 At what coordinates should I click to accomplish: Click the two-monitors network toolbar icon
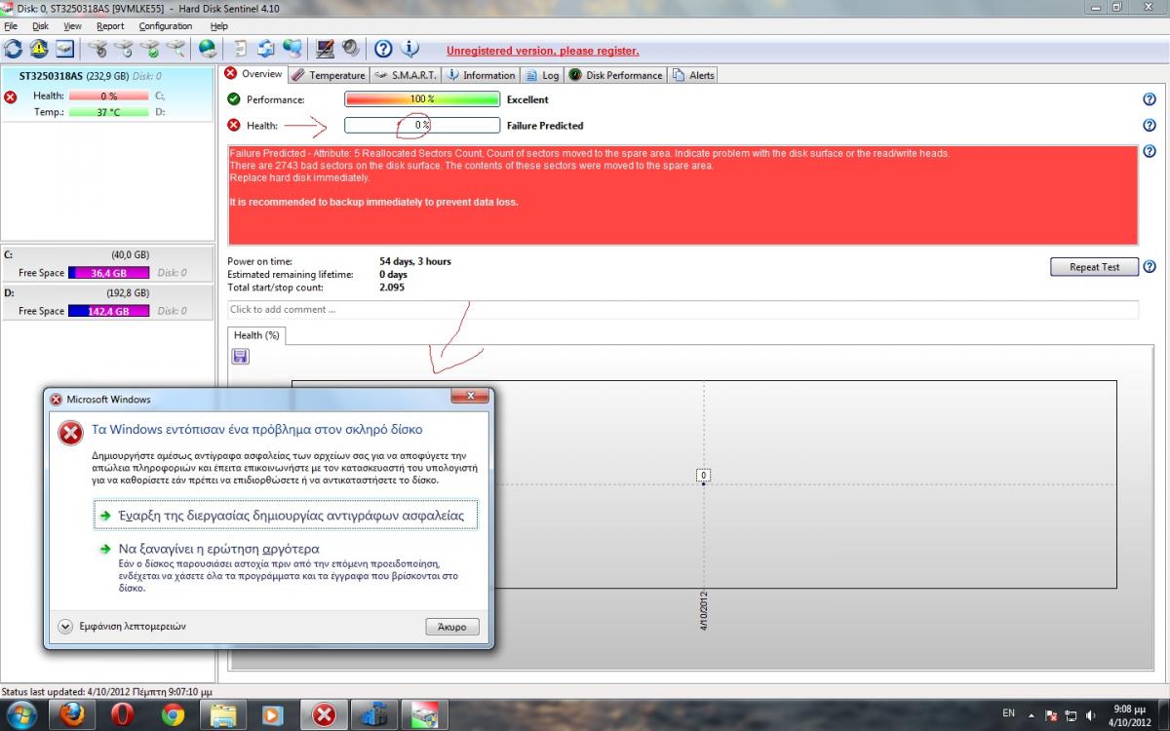tap(292, 48)
